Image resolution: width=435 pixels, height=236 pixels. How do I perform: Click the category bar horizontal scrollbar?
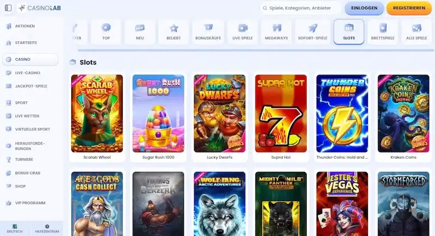point(256,51)
